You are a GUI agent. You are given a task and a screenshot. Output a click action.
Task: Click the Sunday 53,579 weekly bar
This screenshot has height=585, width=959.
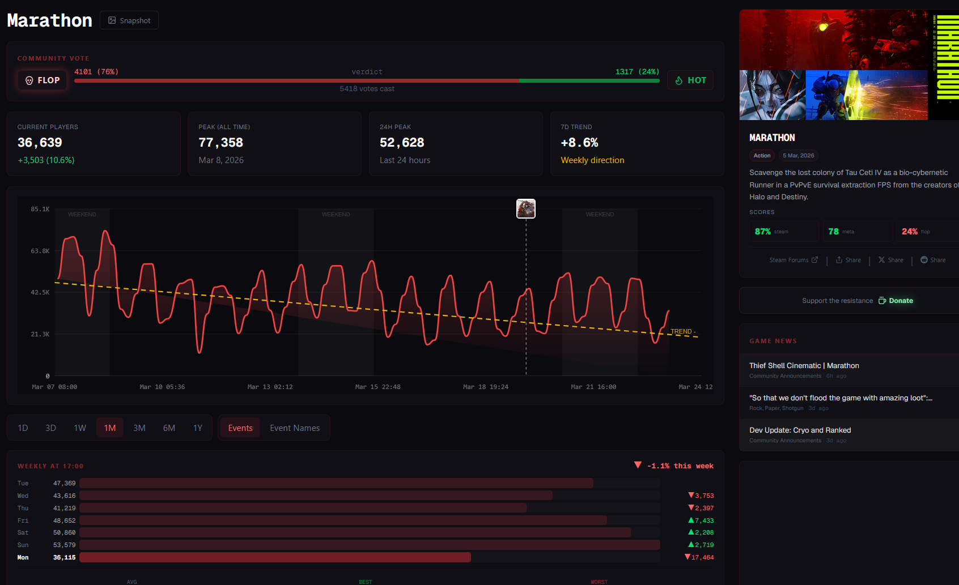[x=370, y=545]
